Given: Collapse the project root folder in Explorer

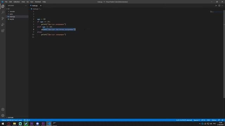Looking at the screenshot, I should (8, 9).
